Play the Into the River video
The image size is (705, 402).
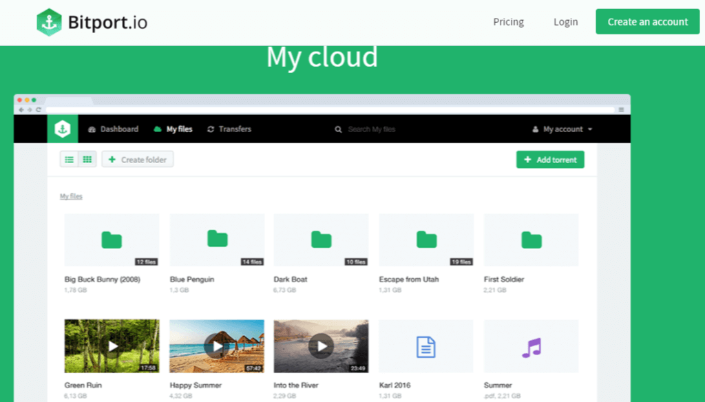click(x=321, y=346)
